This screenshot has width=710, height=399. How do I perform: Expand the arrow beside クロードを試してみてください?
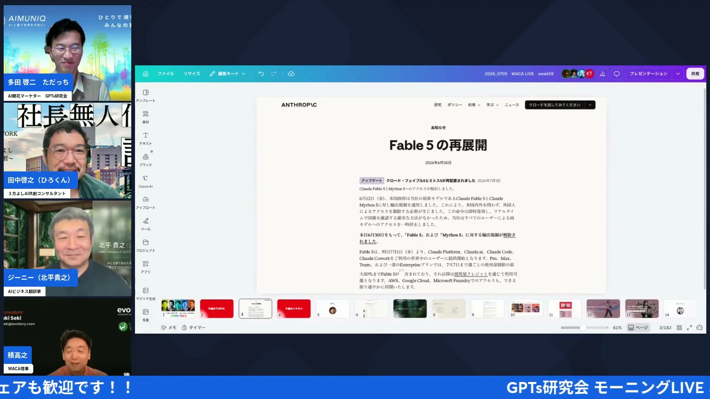(590, 105)
